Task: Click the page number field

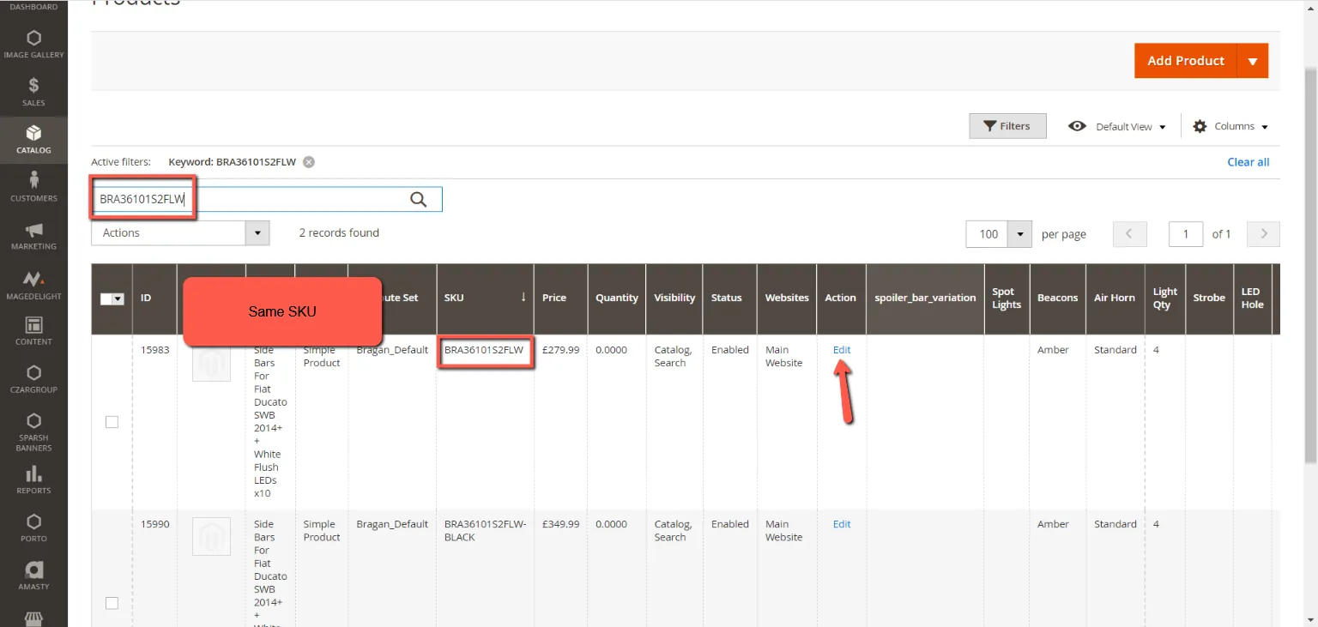Action: (x=1186, y=234)
